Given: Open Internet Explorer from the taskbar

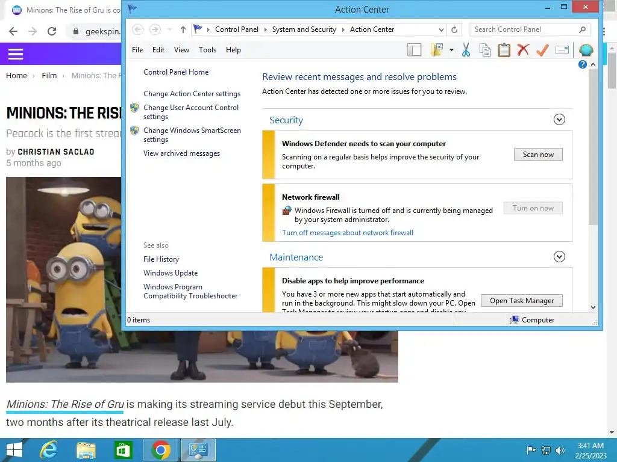Looking at the screenshot, I should point(49,450).
